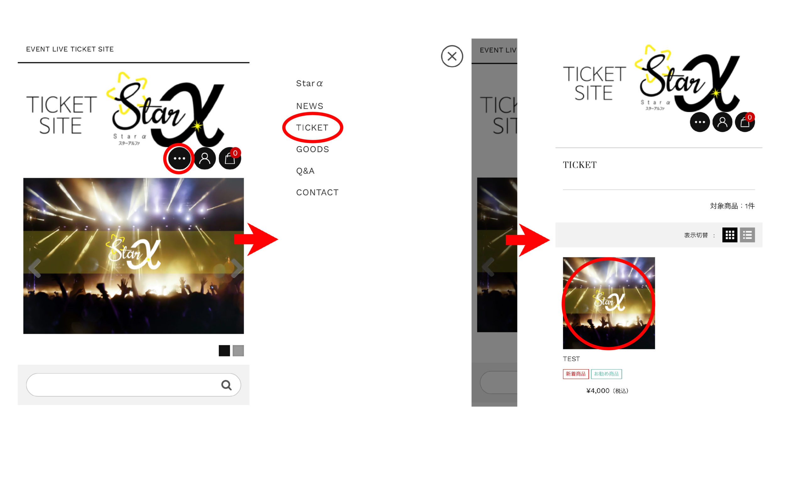Viewport: 804px width, 482px height.
Task: Open the cart icon on the TICKET page
Action: click(x=745, y=122)
